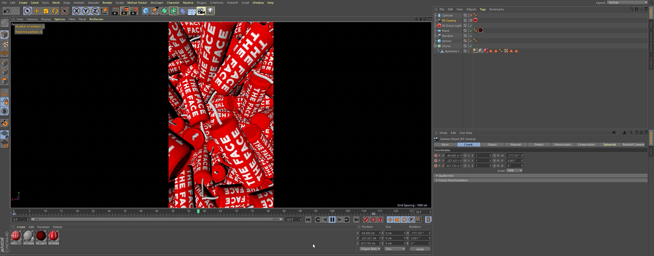Open the Order HPB dropdown
The image size is (654, 256).
click(514, 171)
